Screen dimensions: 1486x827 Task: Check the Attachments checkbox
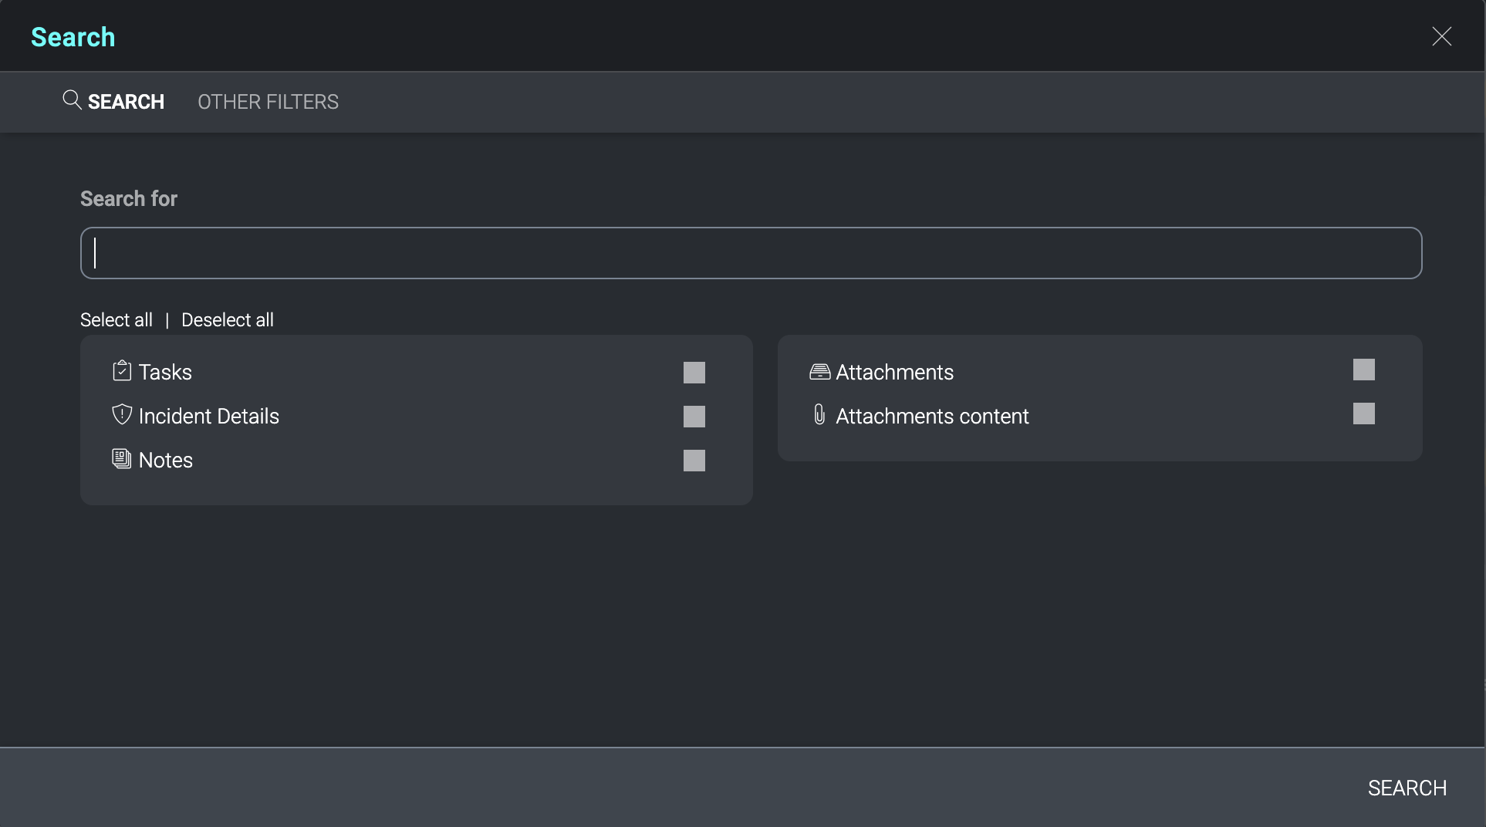(1363, 370)
